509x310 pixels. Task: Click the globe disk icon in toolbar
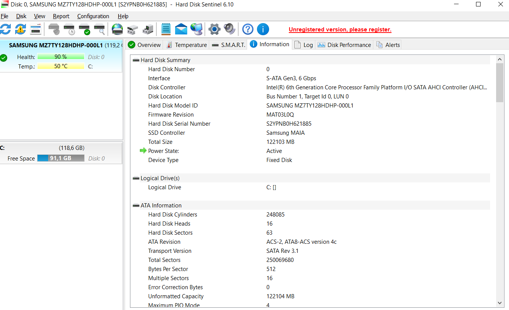coord(117,29)
